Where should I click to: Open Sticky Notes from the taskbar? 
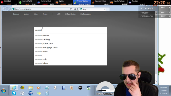pyautogui.click(x=39, y=93)
